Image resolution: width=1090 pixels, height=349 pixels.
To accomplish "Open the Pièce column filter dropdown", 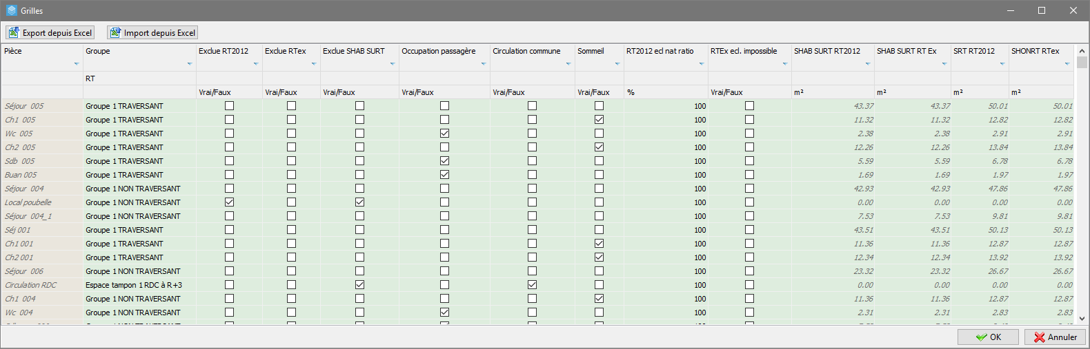I will click(76, 64).
